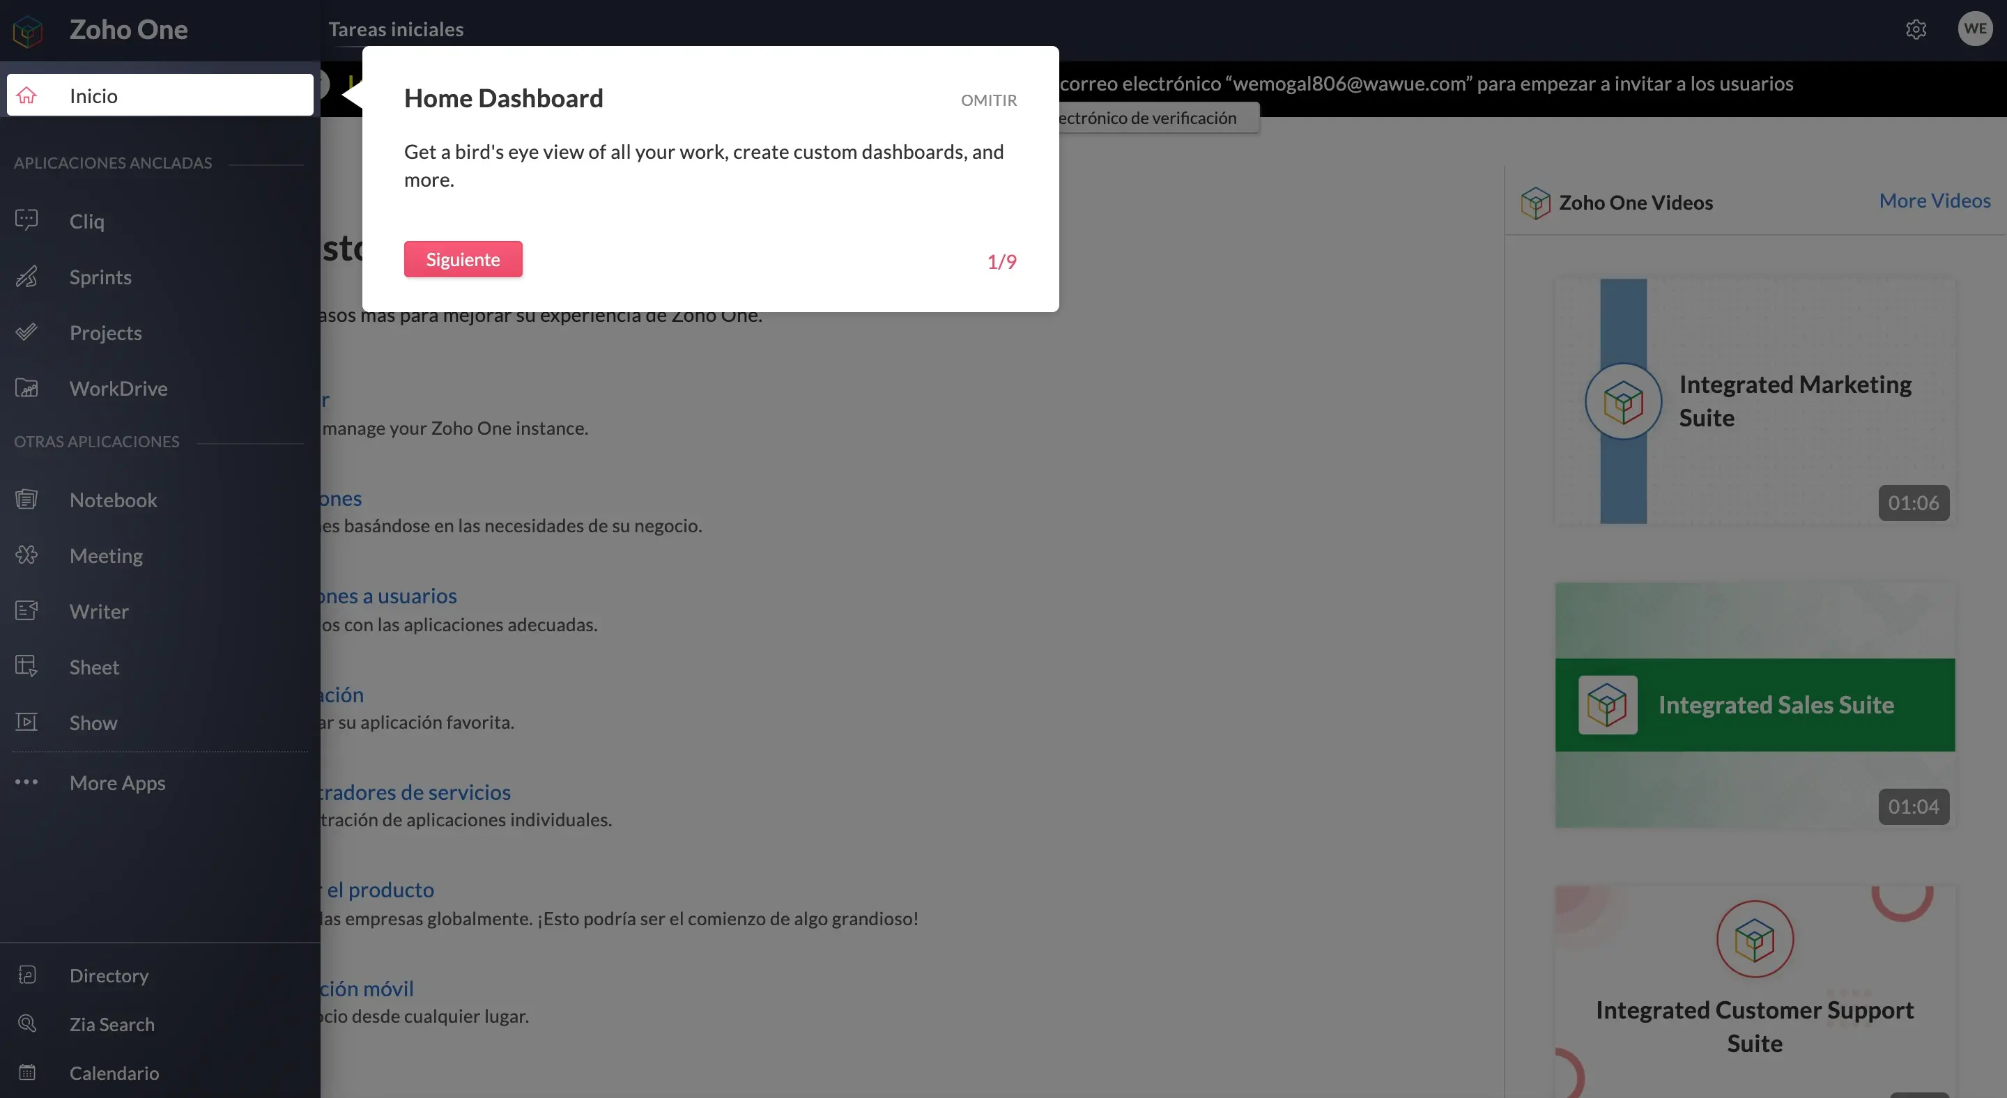This screenshot has height=1098, width=2007.
Task: Click the WorkDrive folder icon
Action: (26, 388)
